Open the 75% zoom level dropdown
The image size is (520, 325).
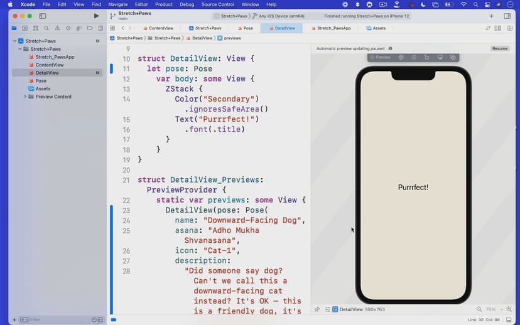[493, 309]
